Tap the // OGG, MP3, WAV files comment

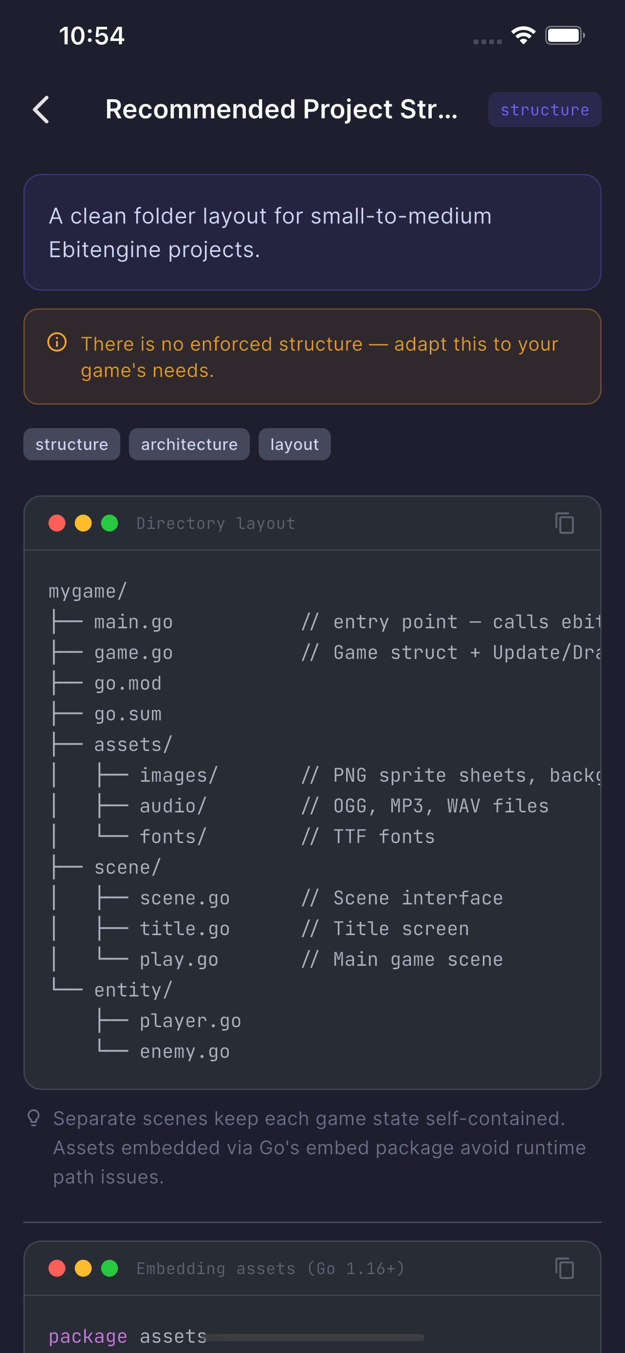coord(425,806)
